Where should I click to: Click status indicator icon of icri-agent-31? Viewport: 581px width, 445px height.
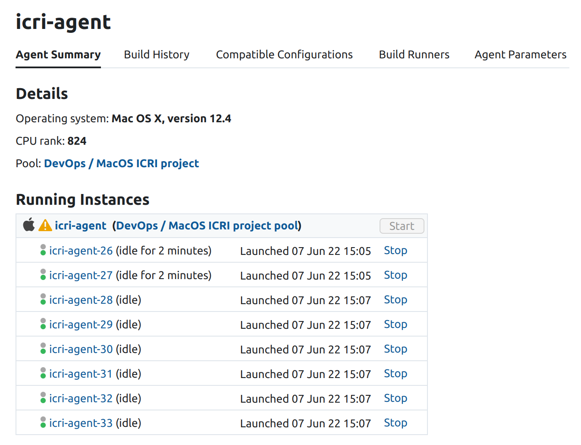[43, 373]
